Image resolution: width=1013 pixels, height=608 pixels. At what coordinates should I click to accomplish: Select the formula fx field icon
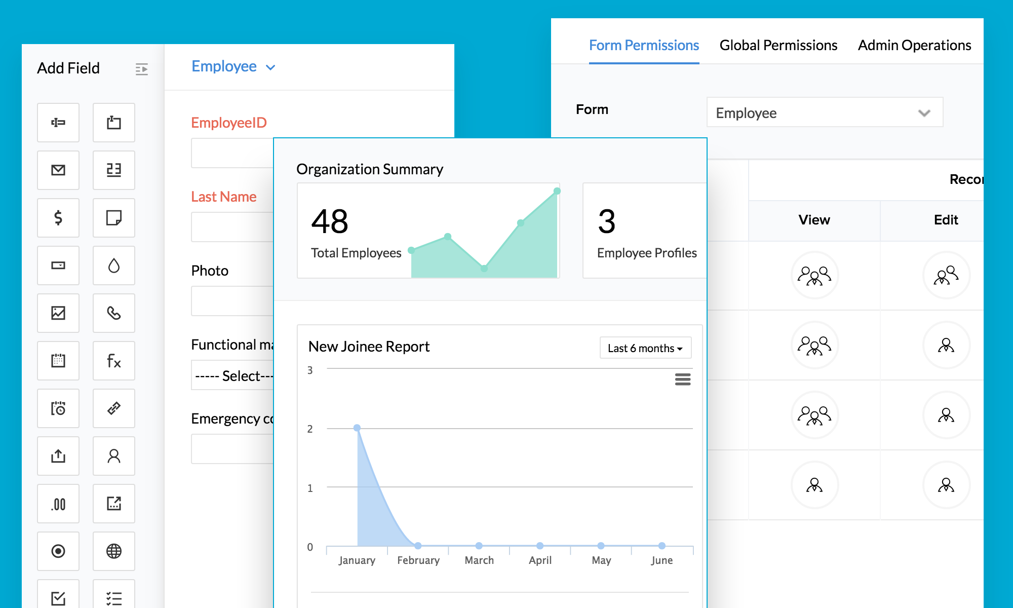tap(114, 361)
